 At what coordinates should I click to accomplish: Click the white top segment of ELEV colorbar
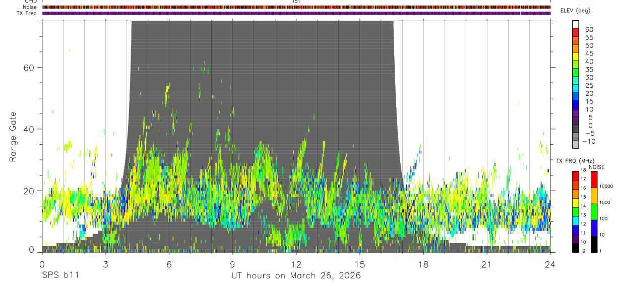(576, 24)
